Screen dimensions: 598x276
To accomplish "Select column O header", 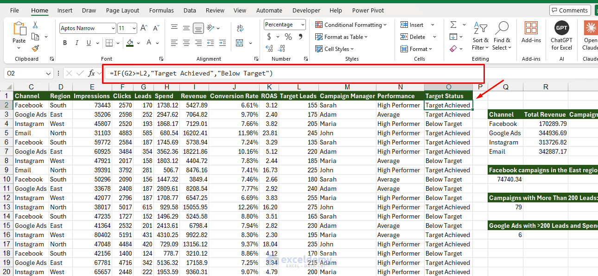I will (448, 87).
